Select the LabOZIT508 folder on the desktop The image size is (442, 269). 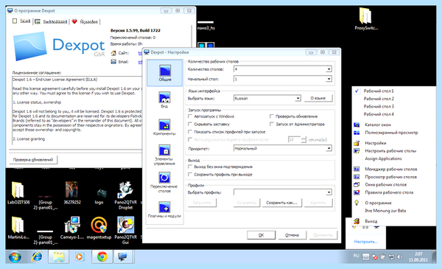[x=18, y=192]
